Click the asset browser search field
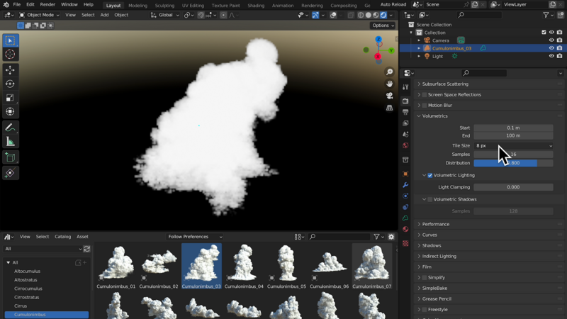567x319 pixels. pos(339,237)
